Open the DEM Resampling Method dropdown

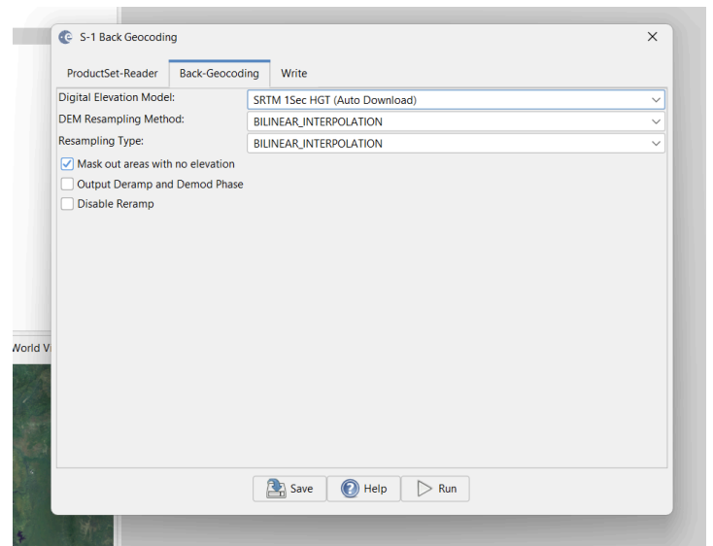(x=456, y=121)
